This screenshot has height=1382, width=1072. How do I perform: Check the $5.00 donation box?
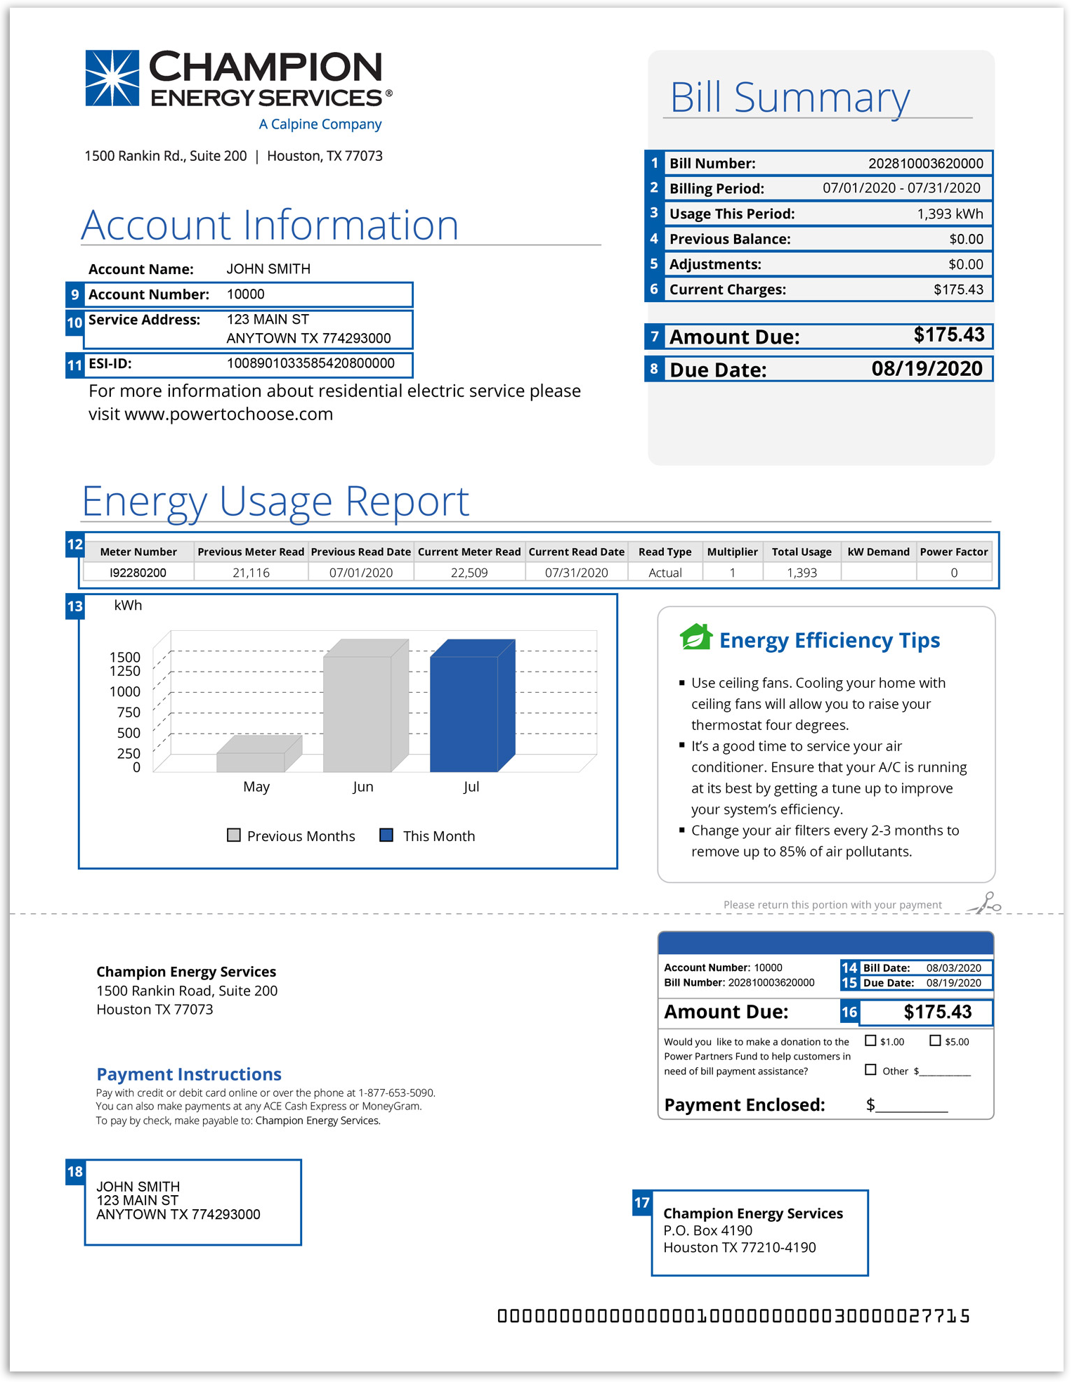click(935, 1041)
